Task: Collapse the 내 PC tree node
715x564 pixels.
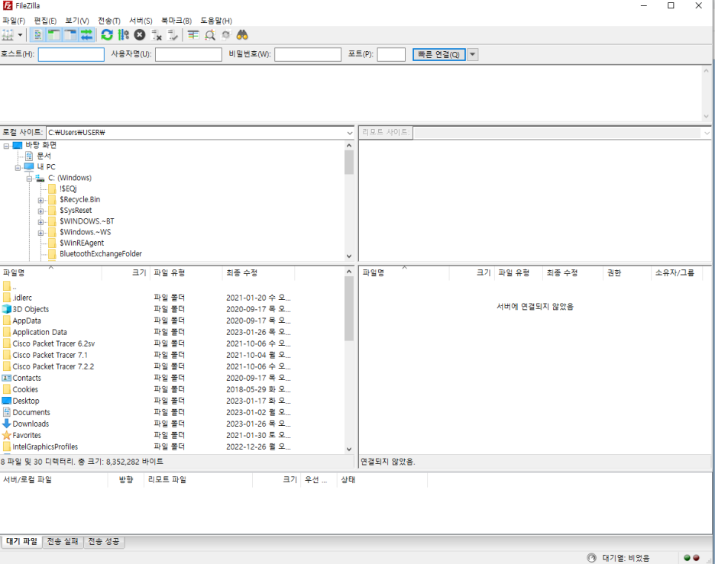Action: 18,168
